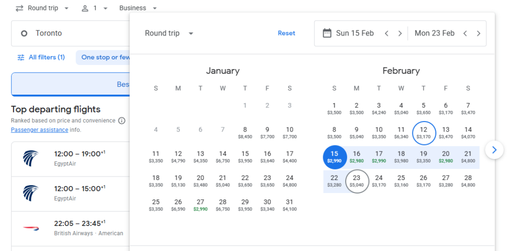Move the departure date one day later

coord(400,33)
